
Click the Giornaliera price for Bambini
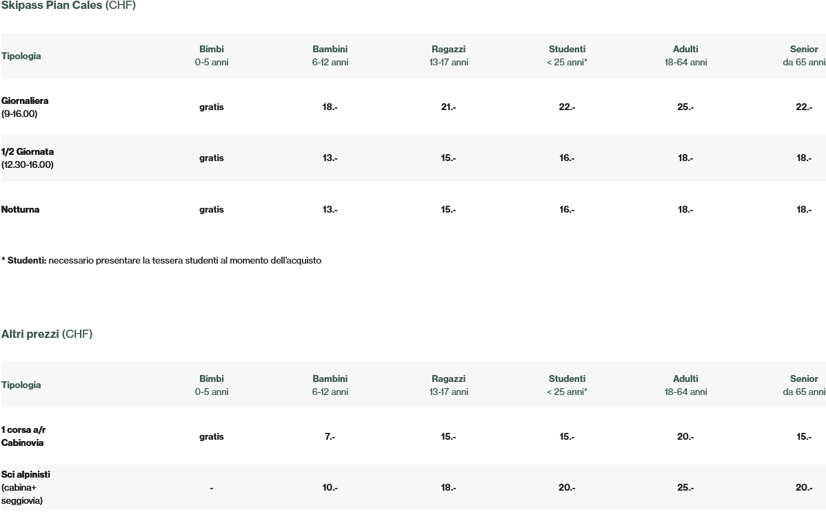coord(330,107)
